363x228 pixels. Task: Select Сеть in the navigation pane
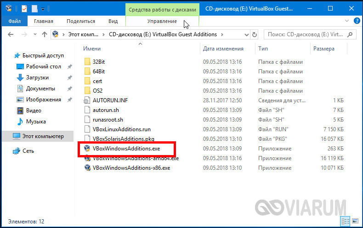tap(28, 151)
